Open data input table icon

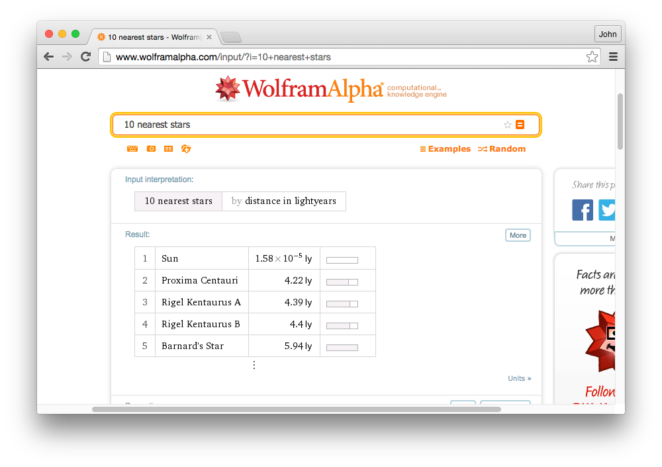click(x=168, y=149)
